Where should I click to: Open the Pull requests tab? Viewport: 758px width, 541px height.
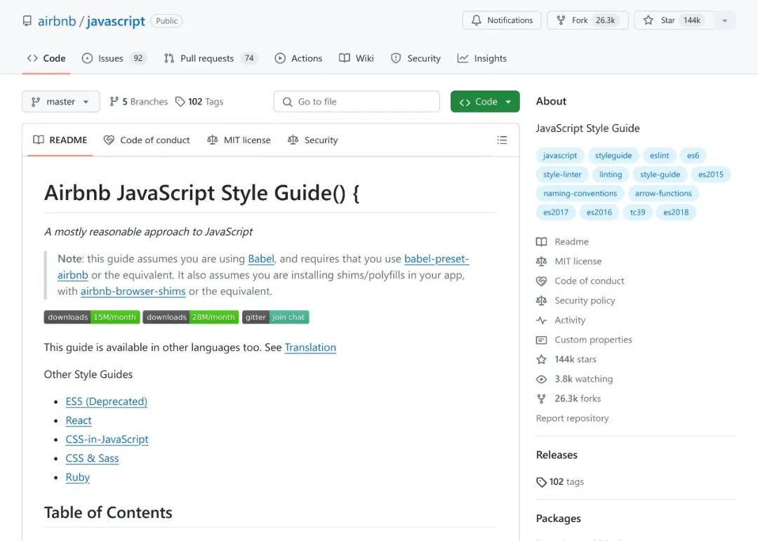click(x=211, y=58)
